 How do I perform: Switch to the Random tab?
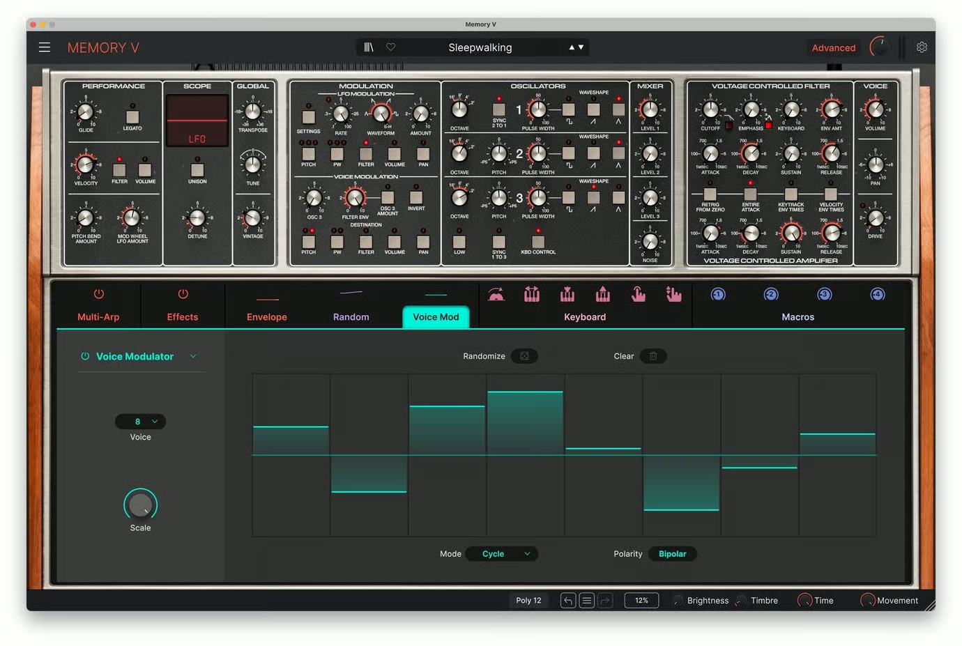pyautogui.click(x=351, y=317)
